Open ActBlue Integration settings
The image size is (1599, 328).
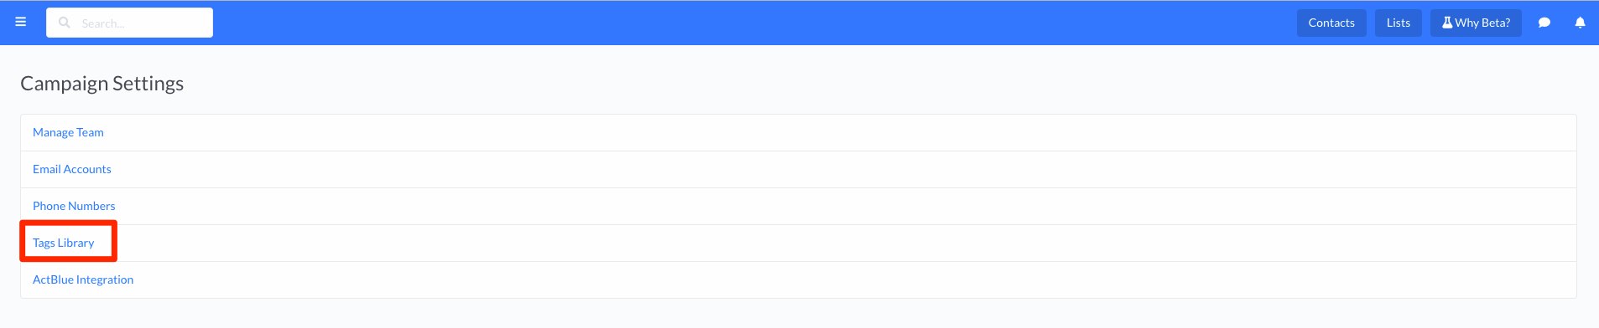pos(83,279)
